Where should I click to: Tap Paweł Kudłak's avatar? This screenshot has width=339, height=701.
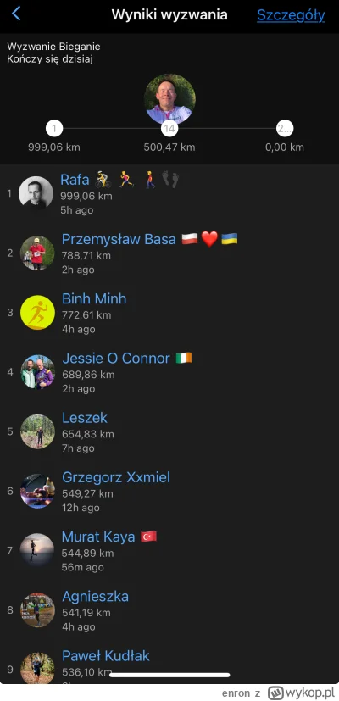coord(37,668)
